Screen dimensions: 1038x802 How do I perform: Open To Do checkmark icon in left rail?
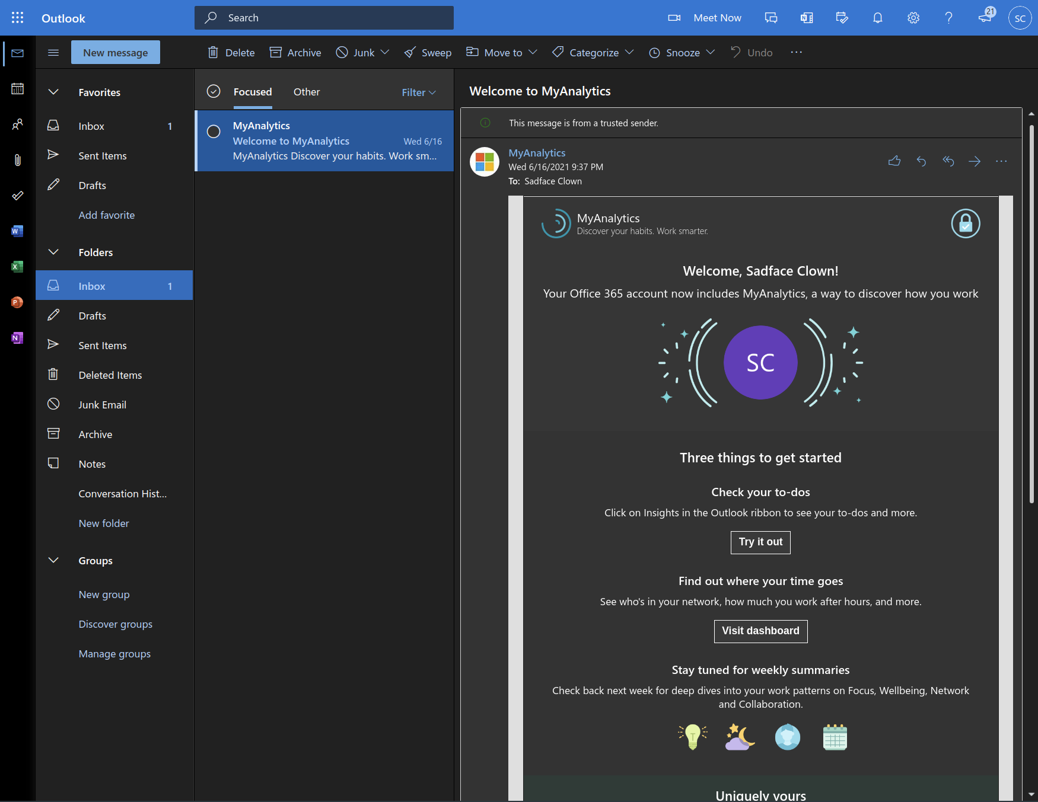coord(18,196)
